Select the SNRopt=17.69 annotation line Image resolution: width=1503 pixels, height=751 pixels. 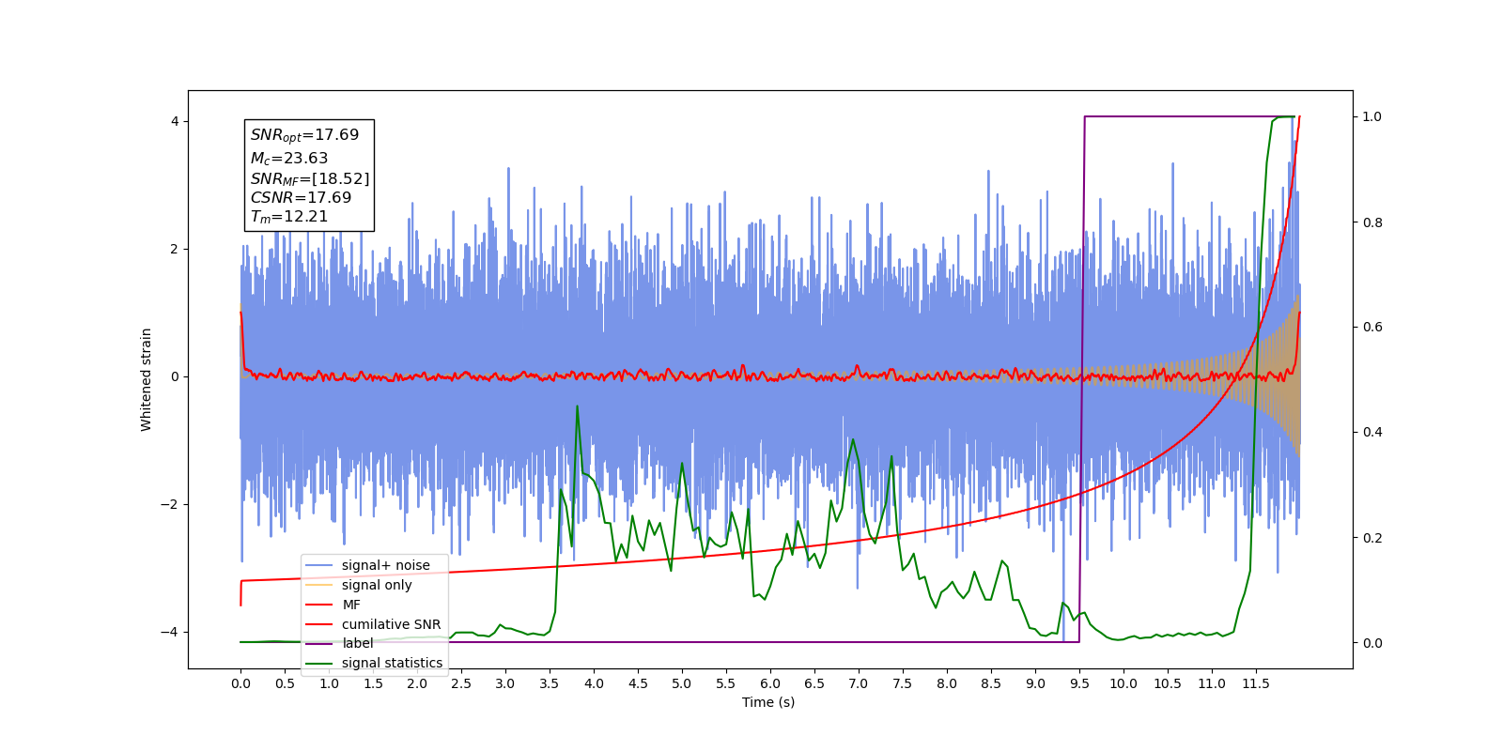point(304,135)
